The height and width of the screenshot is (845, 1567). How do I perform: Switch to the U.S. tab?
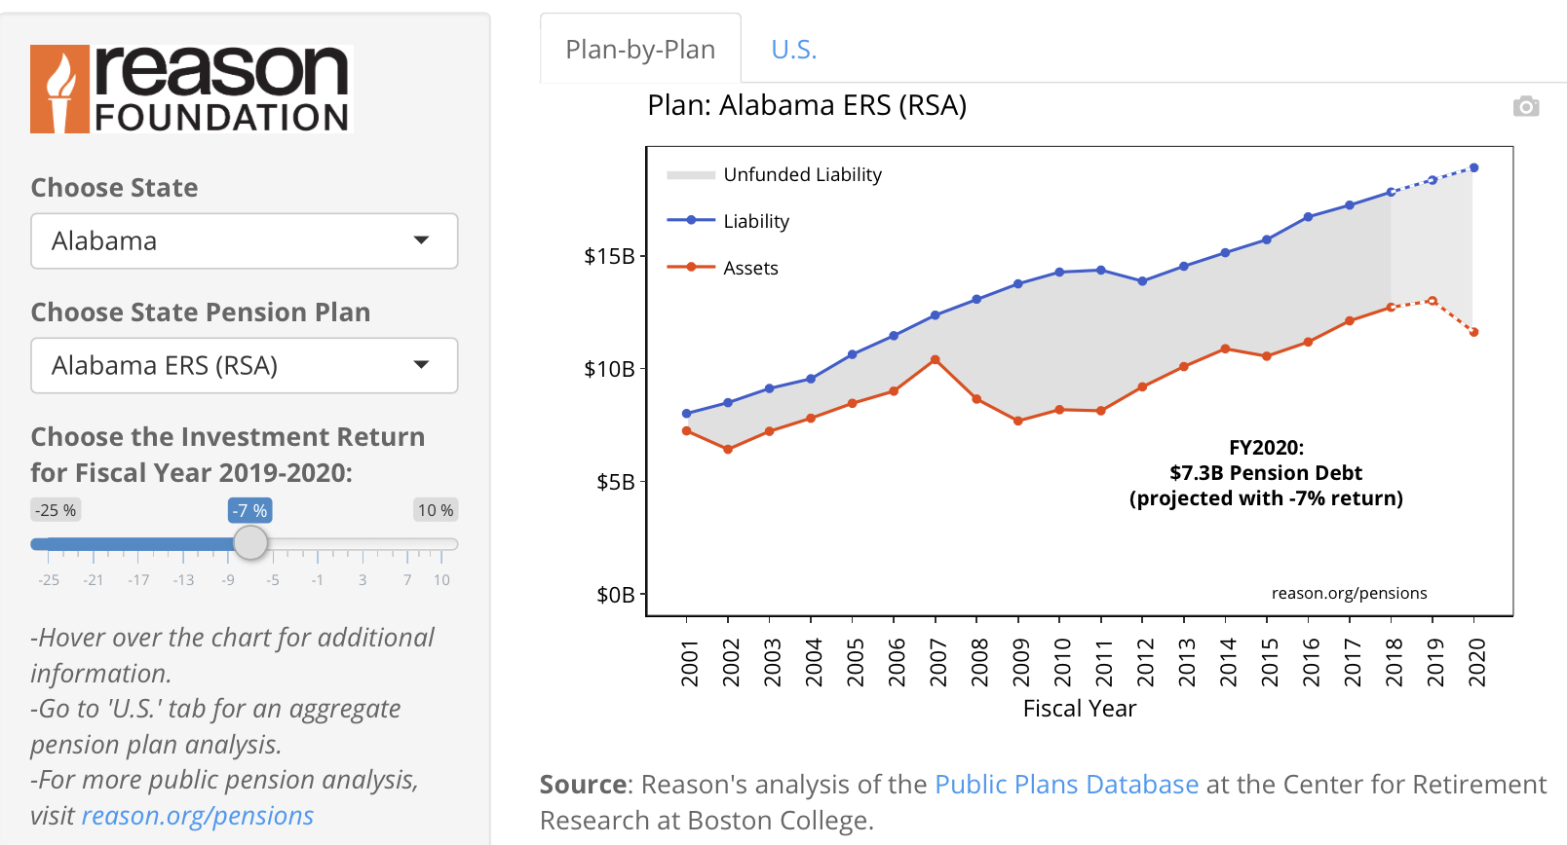click(793, 50)
